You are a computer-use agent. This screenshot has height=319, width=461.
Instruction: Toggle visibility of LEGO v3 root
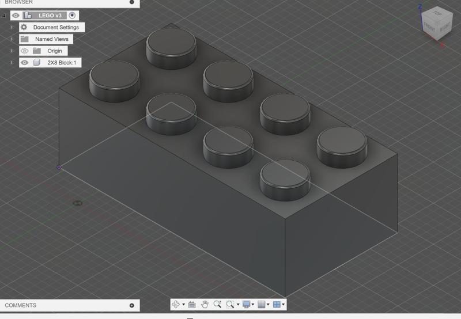(x=16, y=16)
